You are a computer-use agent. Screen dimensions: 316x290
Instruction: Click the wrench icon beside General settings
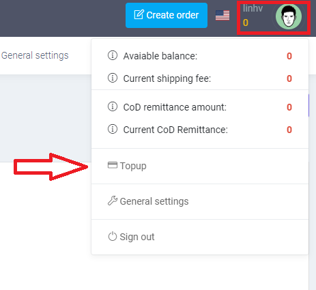click(113, 201)
